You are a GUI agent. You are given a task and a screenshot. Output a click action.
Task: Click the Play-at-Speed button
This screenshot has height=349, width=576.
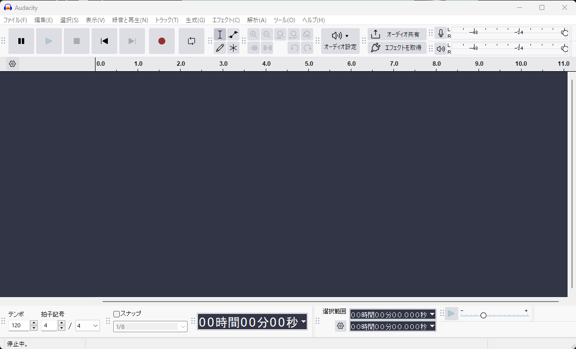click(451, 314)
